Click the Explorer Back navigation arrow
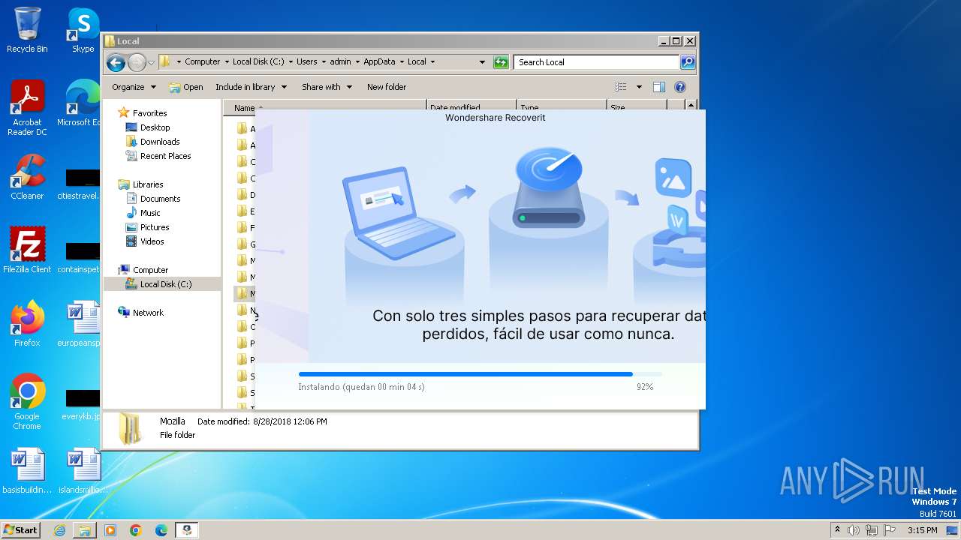 (x=116, y=62)
